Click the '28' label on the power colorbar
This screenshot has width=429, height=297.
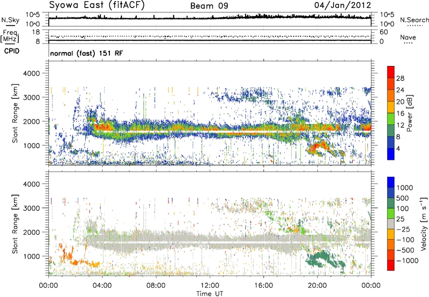pos(400,78)
